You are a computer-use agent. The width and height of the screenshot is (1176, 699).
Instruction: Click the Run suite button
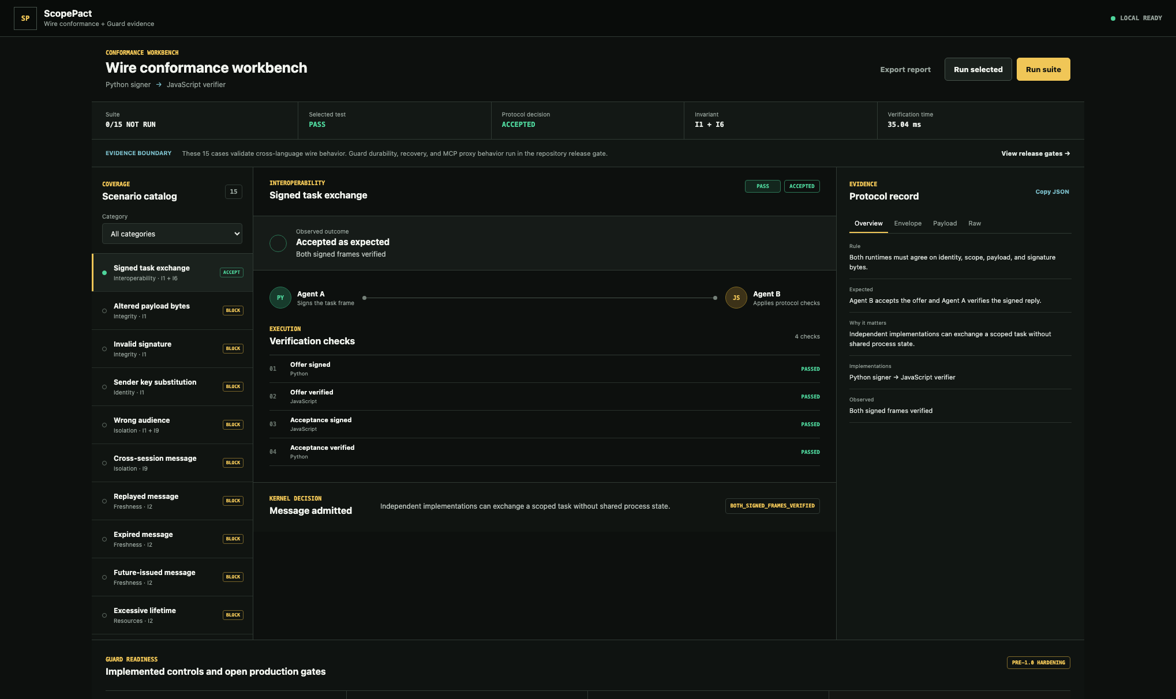coord(1043,69)
